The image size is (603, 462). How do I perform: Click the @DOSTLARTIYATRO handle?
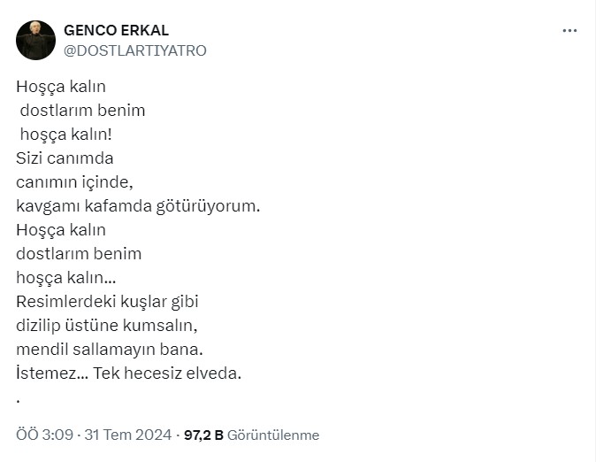coord(134,50)
